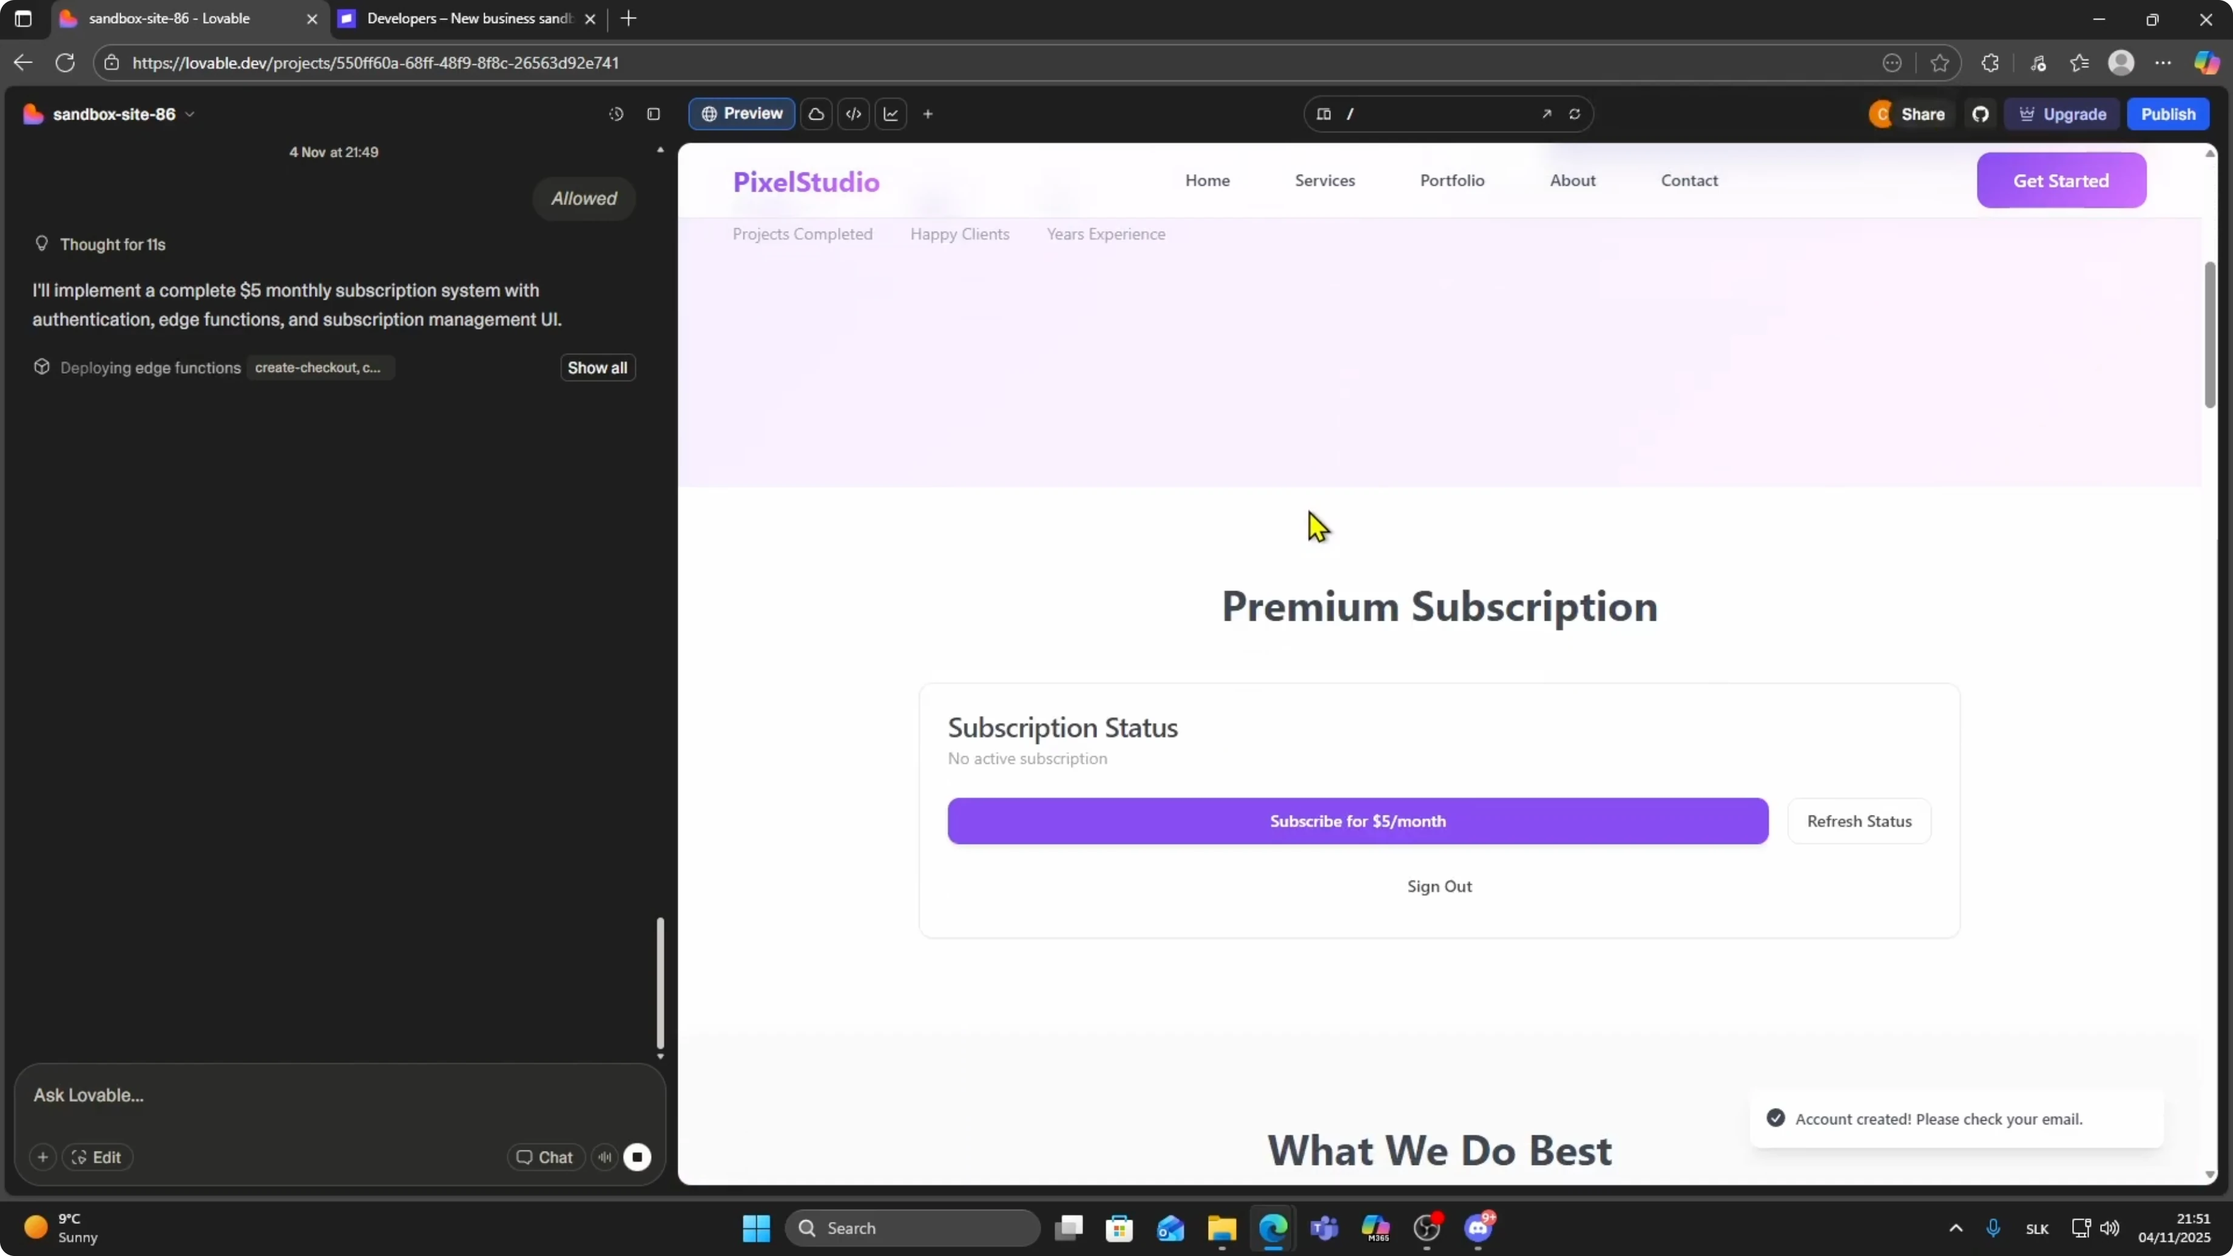Toggle Edit mode button

[96, 1157]
